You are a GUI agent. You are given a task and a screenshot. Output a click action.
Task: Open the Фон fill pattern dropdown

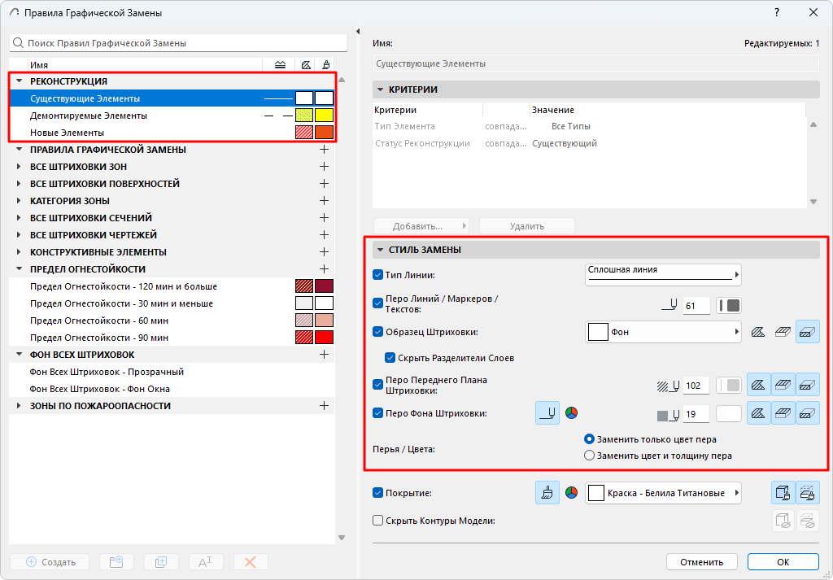tap(663, 332)
